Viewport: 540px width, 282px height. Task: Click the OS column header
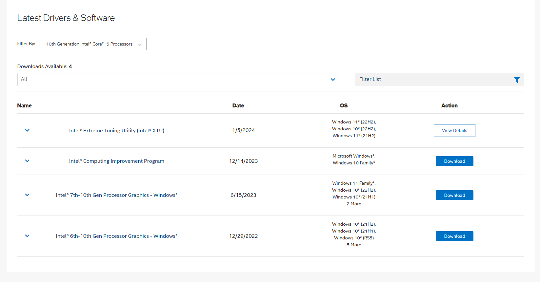click(344, 105)
